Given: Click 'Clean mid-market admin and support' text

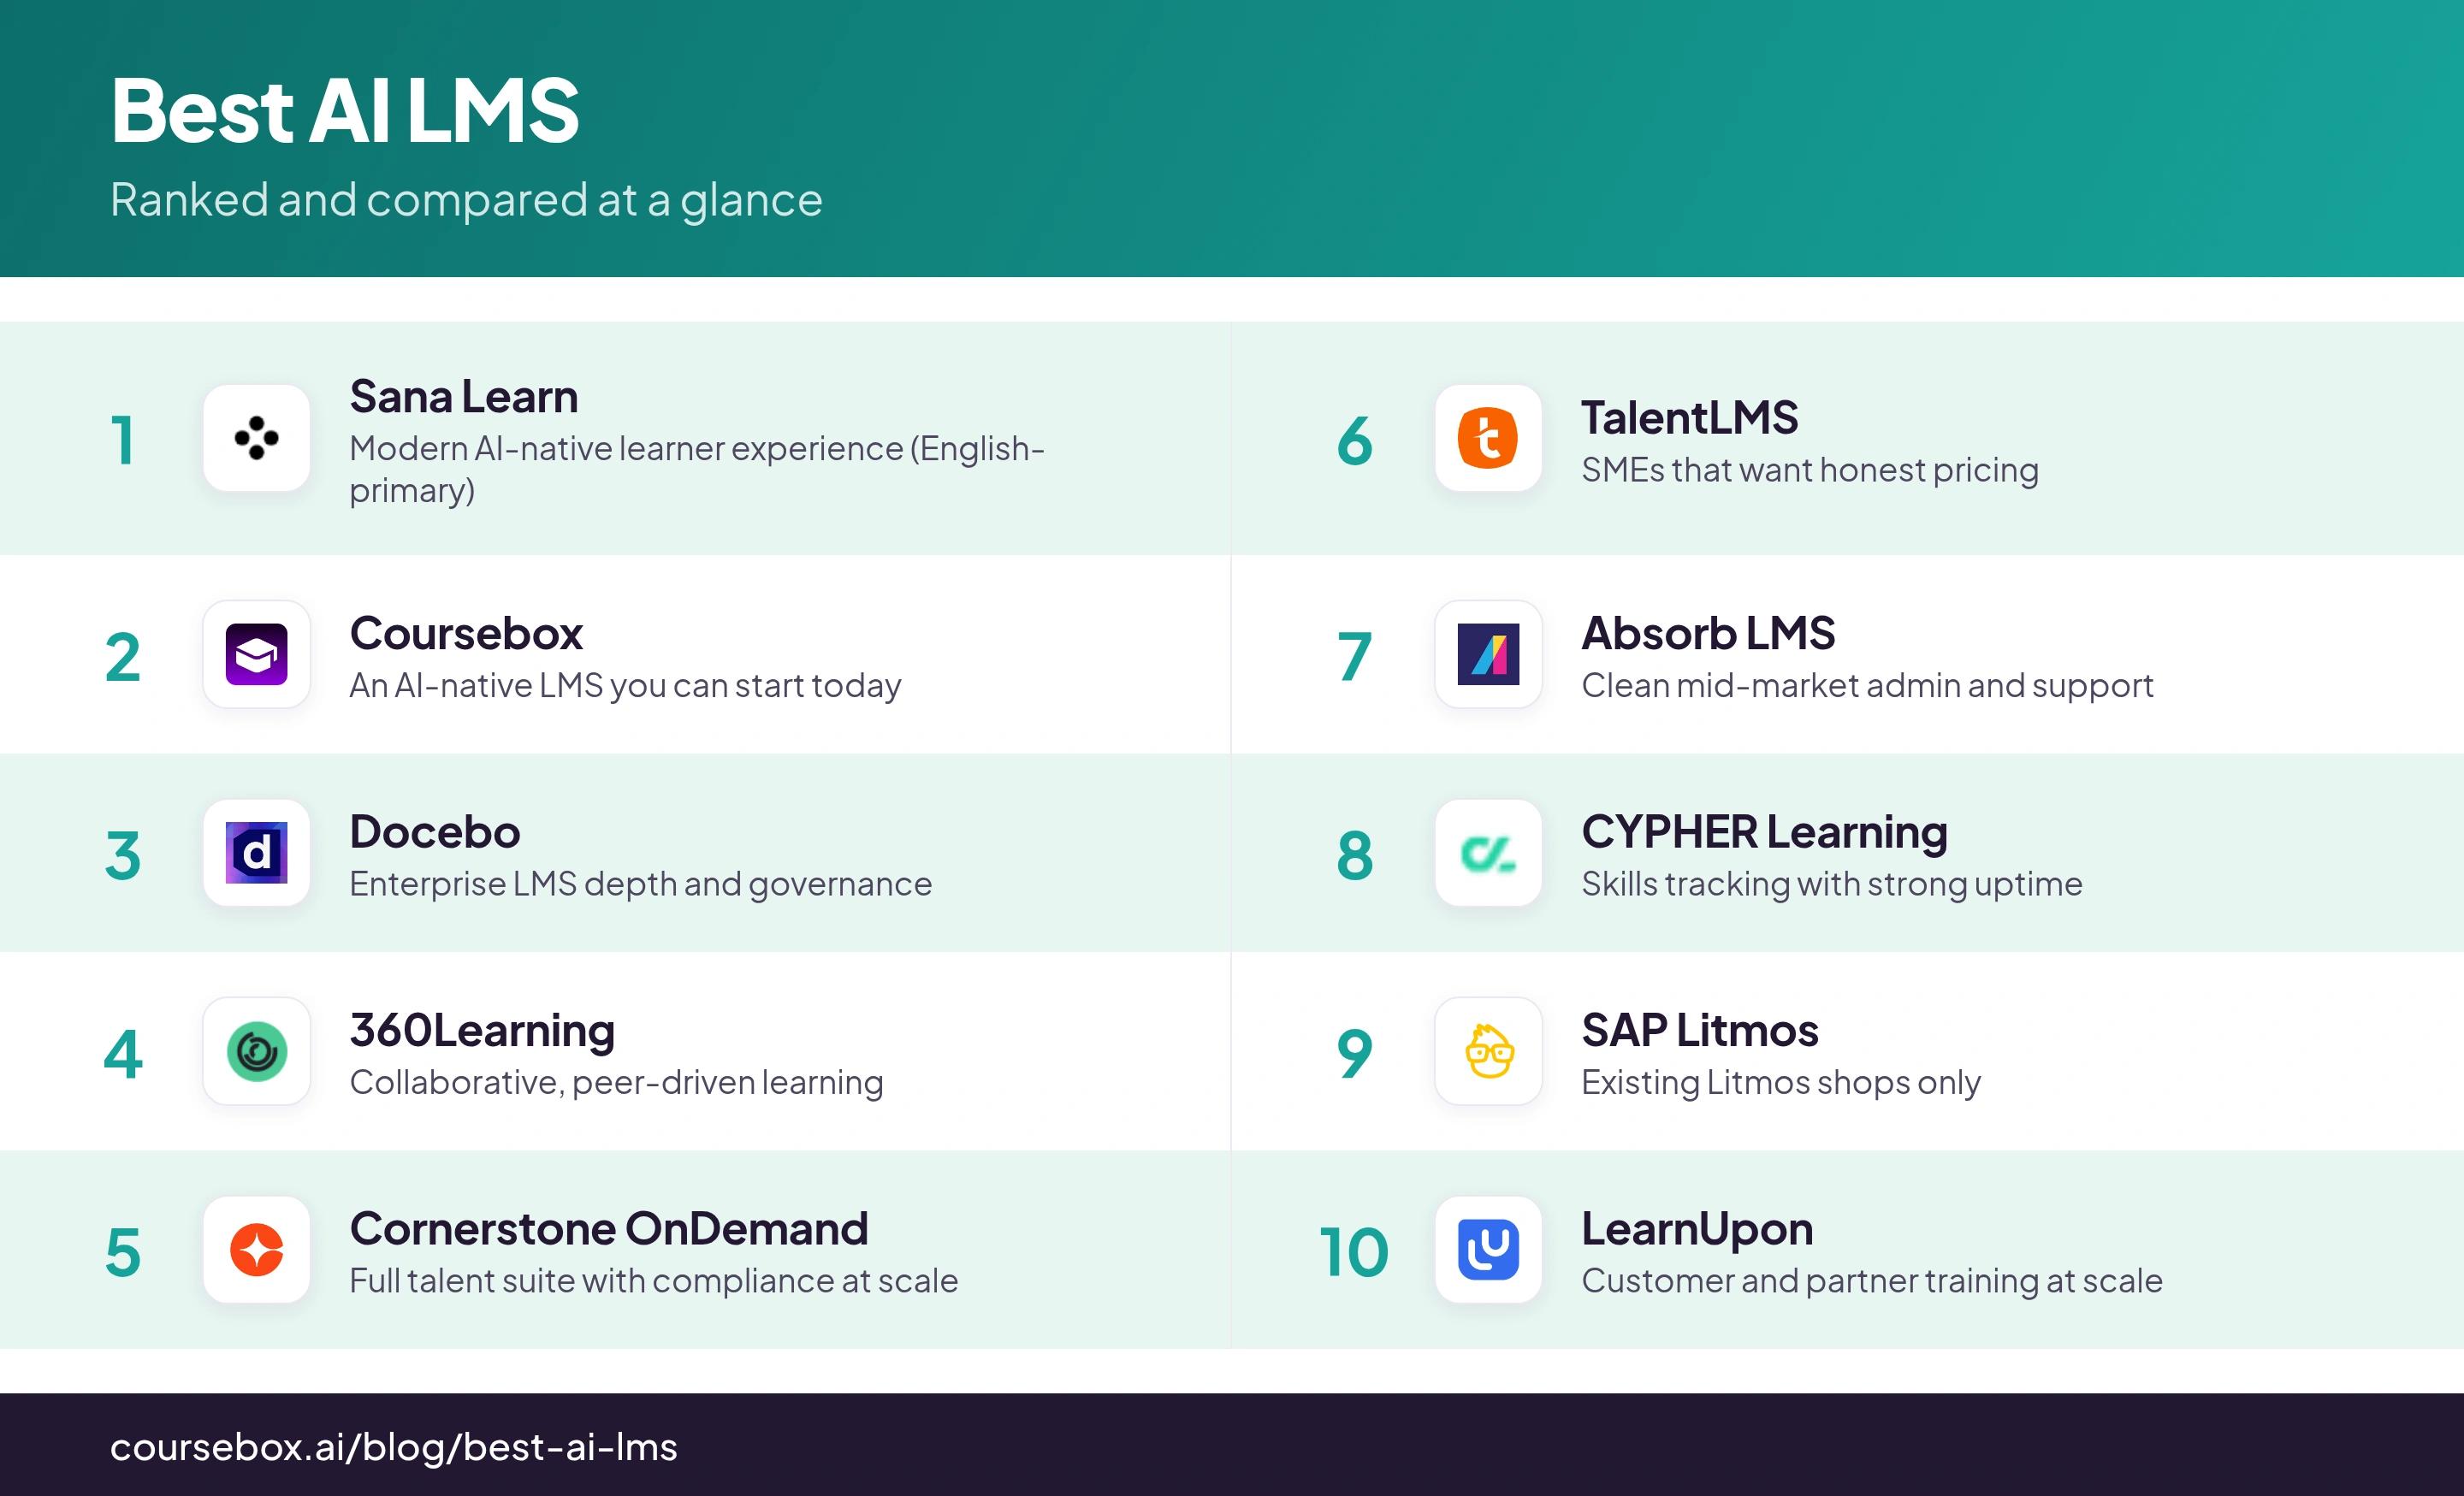Looking at the screenshot, I should (1867, 686).
